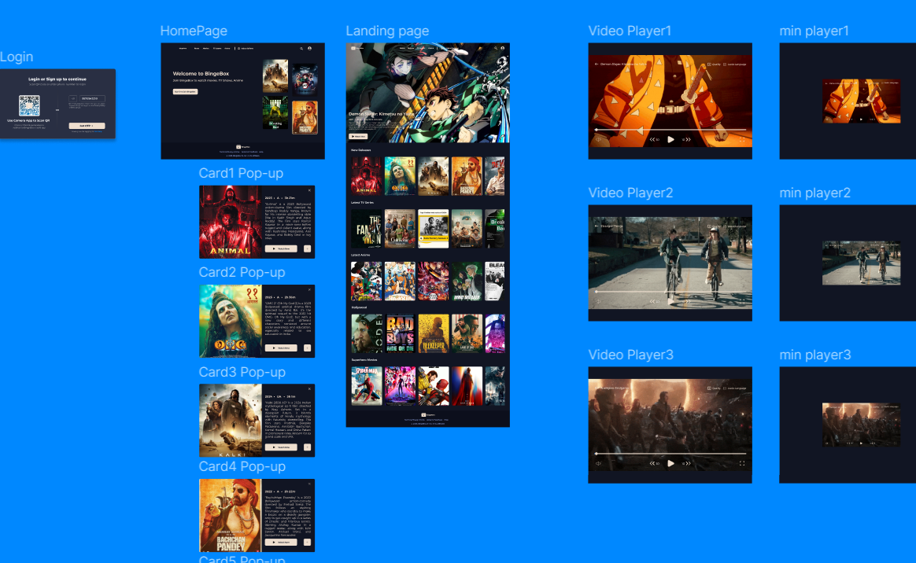Click the add icon button in Card4 Pop-up

[307, 542]
